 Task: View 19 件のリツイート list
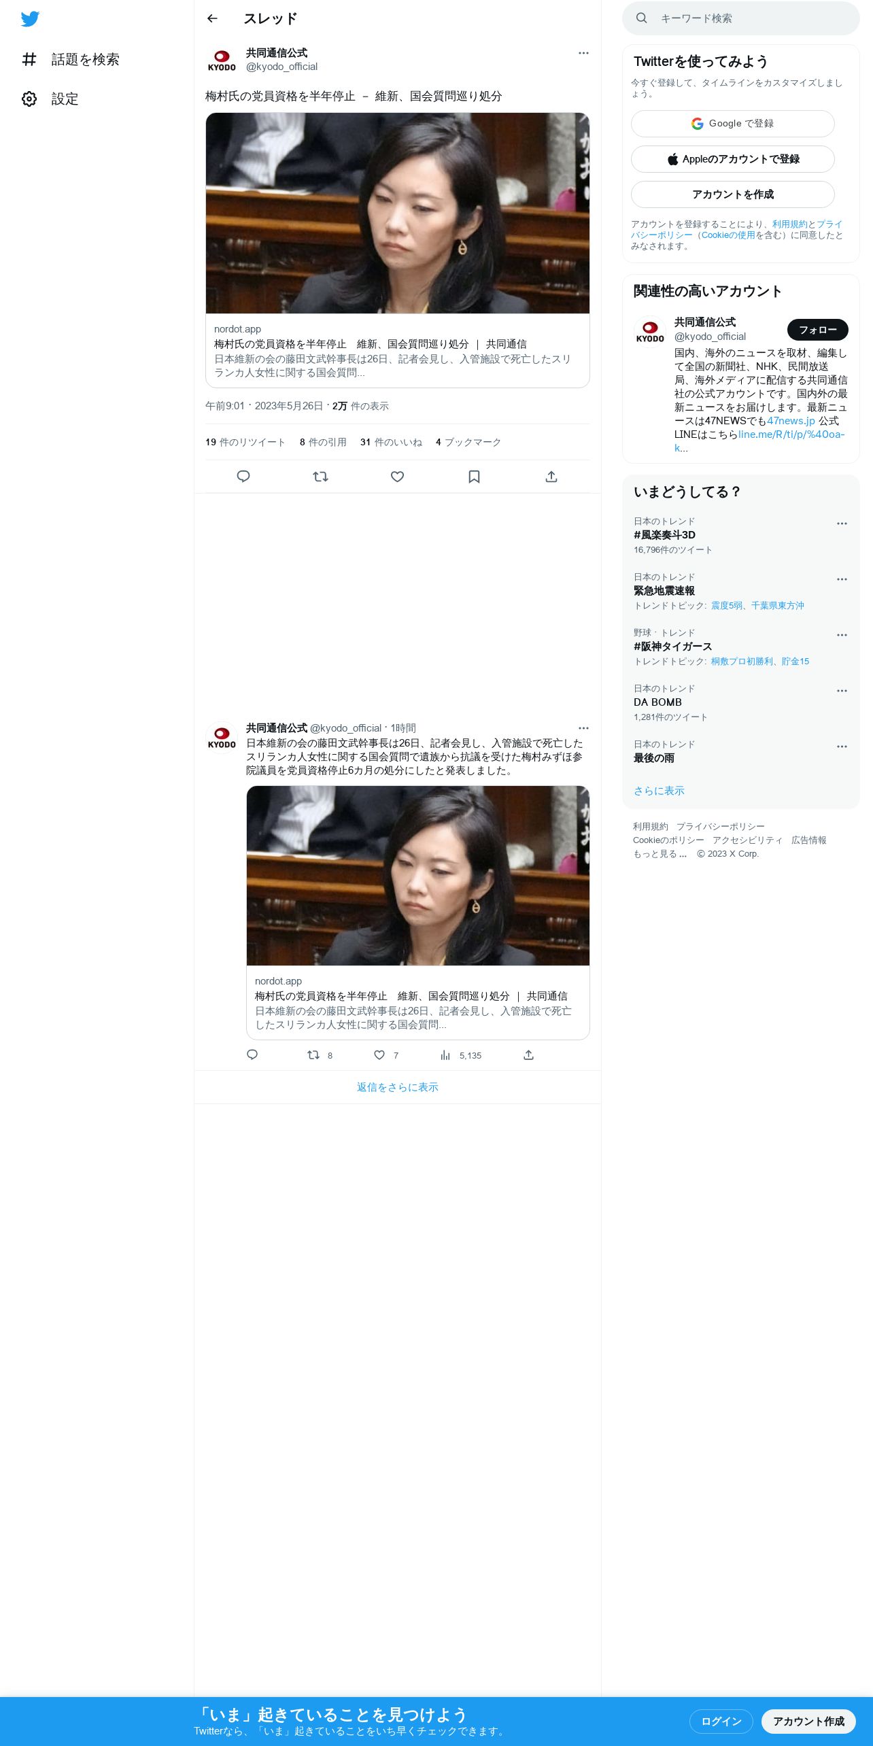pos(245,442)
